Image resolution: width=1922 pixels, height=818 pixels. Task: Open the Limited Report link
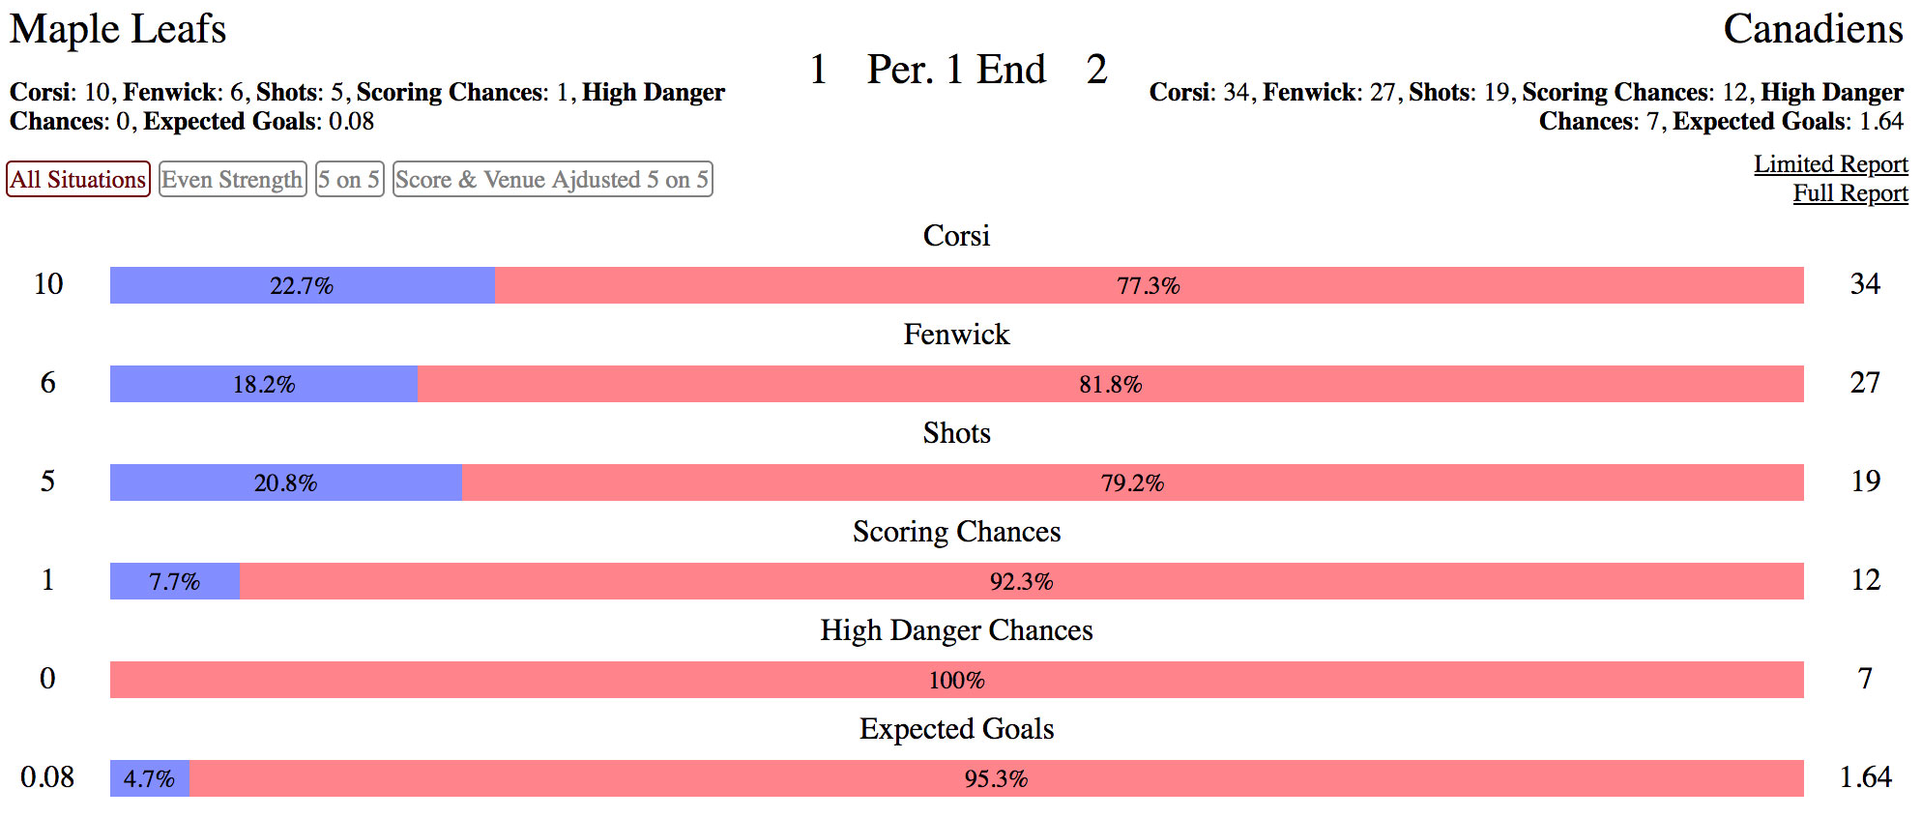click(1830, 164)
